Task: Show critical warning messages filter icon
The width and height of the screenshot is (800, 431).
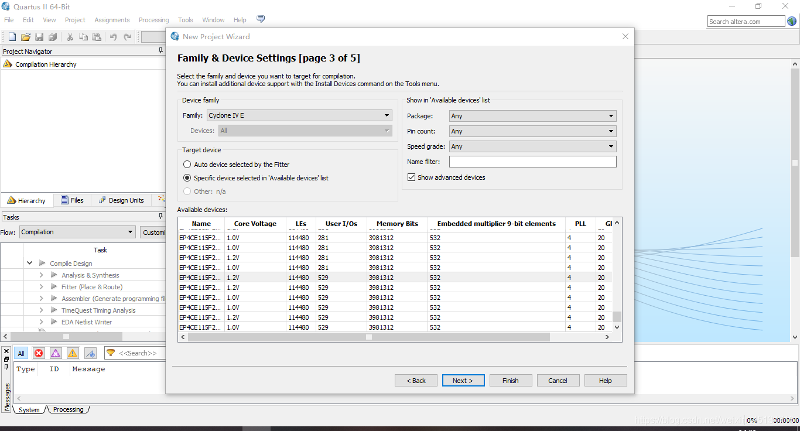Action: point(56,353)
